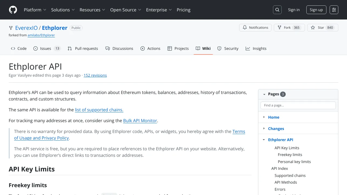Open the Security tab
The width and height of the screenshot is (347, 195).
[228, 48]
